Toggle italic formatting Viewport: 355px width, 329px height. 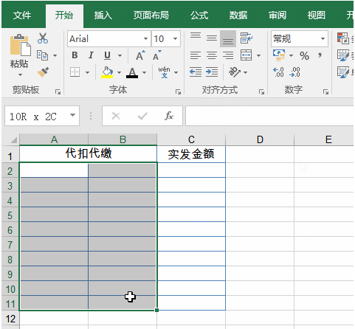click(91, 55)
